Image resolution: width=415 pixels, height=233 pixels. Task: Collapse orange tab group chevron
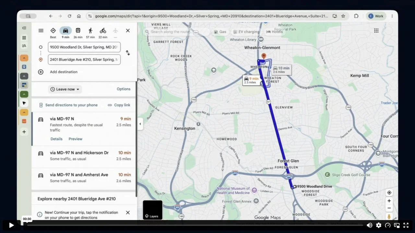[x=24, y=58]
